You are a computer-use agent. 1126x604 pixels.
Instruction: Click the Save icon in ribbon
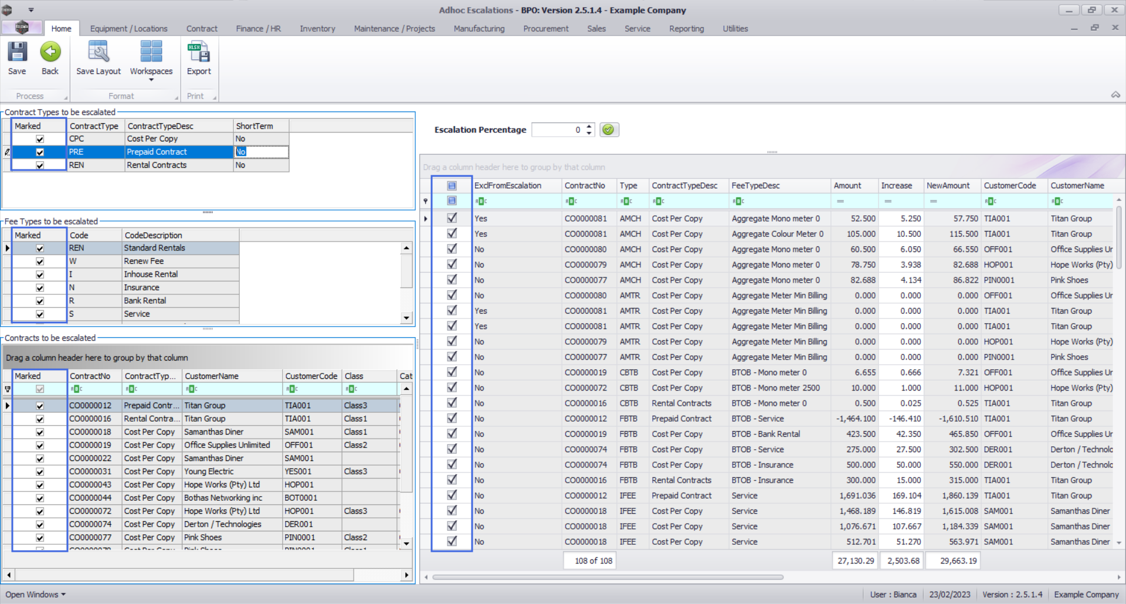[x=17, y=53]
